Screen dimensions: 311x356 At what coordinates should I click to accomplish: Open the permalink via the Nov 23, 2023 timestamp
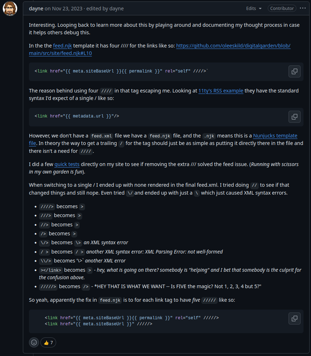tap(63, 8)
